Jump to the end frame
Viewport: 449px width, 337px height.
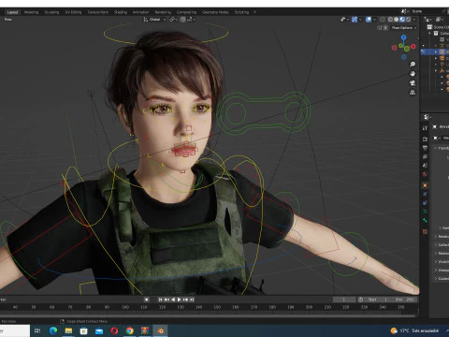tap(192, 300)
